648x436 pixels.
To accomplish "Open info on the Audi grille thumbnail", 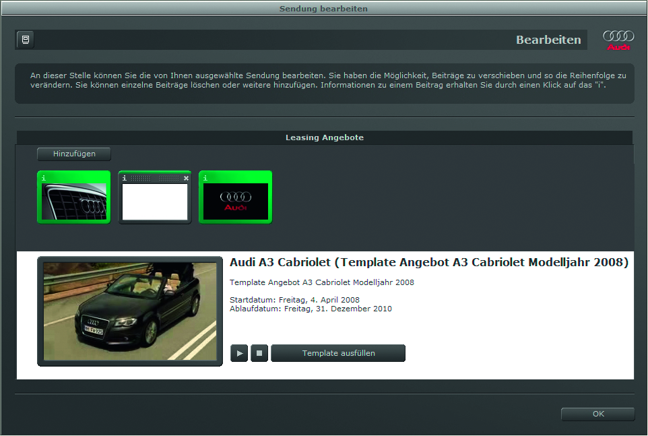I will (43, 178).
